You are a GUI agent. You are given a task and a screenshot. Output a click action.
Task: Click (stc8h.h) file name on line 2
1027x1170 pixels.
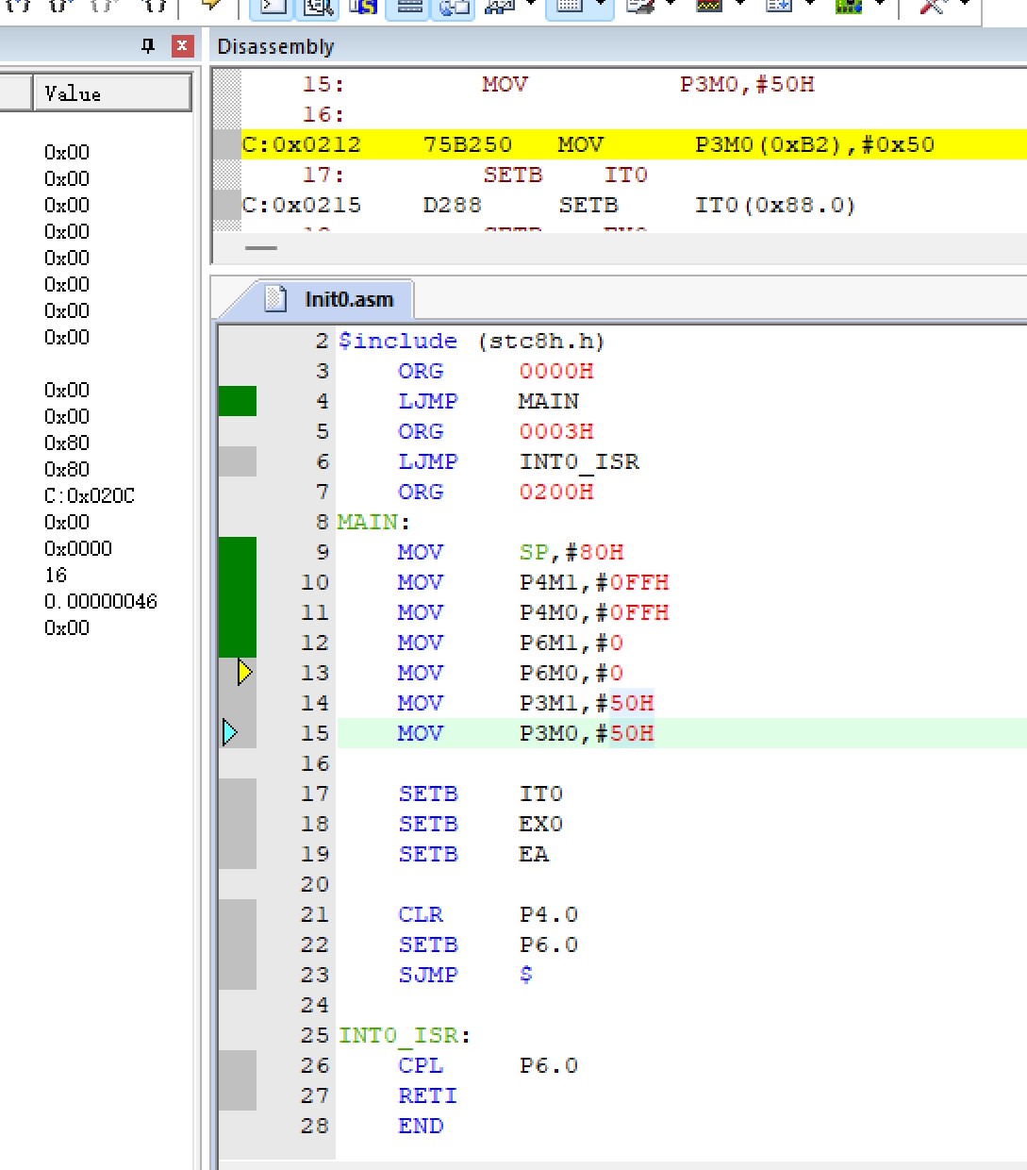click(x=541, y=341)
